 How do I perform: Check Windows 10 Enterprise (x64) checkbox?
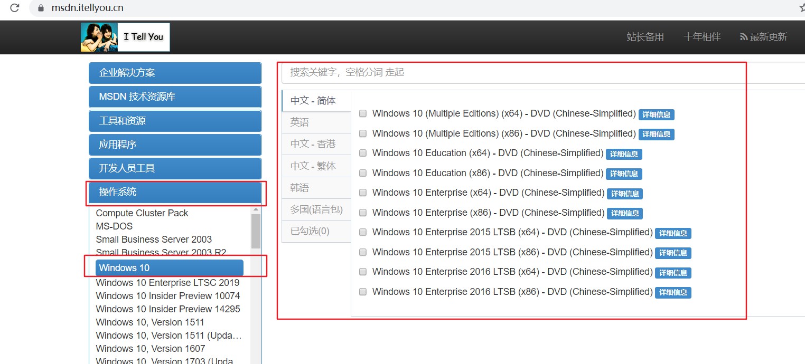click(363, 193)
